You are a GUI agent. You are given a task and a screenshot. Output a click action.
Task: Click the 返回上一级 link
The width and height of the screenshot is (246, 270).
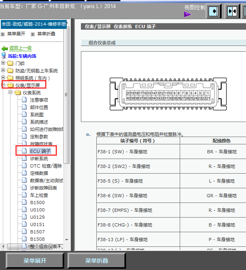coord(20,48)
